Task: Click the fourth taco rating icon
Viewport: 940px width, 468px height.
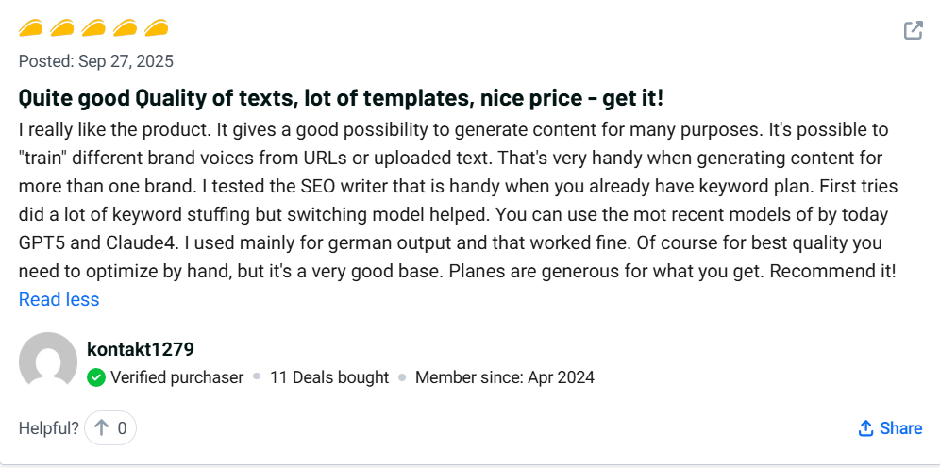Action: [x=125, y=28]
